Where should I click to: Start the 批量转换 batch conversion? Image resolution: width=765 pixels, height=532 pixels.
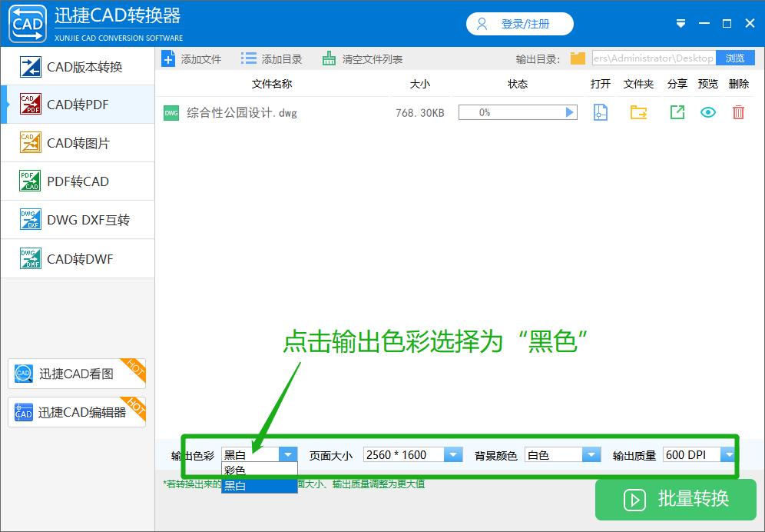tap(676, 499)
